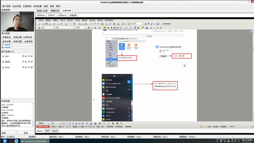Toggle 护眼模式 eye protection mode
This screenshot has width=254, height=143.
point(223,127)
